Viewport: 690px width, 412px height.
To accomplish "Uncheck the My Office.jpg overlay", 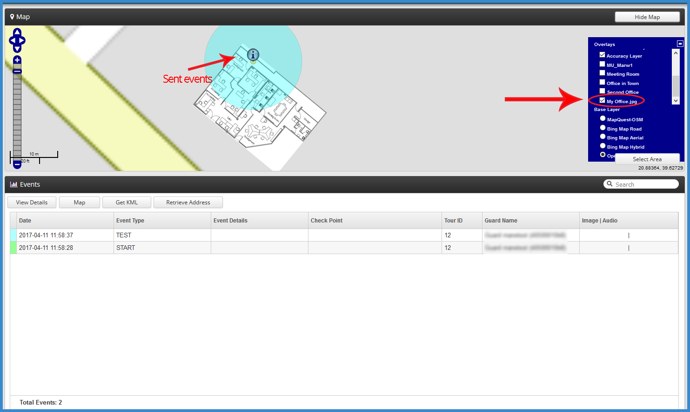I will pyautogui.click(x=602, y=100).
